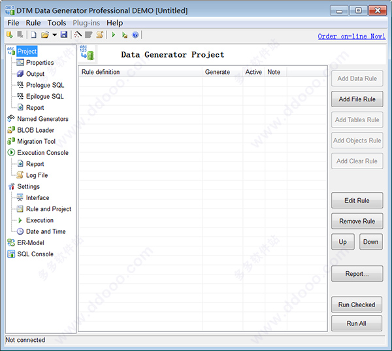
Task: Select the Project node in the tree
Action: point(27,51)
